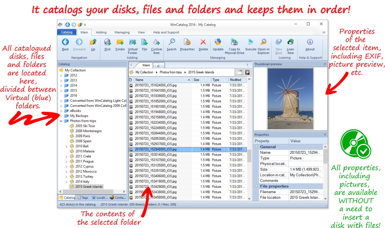Select file 20150723_151624000_iOS.jpg
This screenshot has width=385, height=228.
[156, 85]
